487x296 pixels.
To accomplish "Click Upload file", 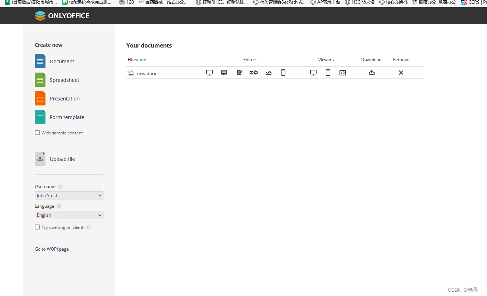I will [55, 159].
